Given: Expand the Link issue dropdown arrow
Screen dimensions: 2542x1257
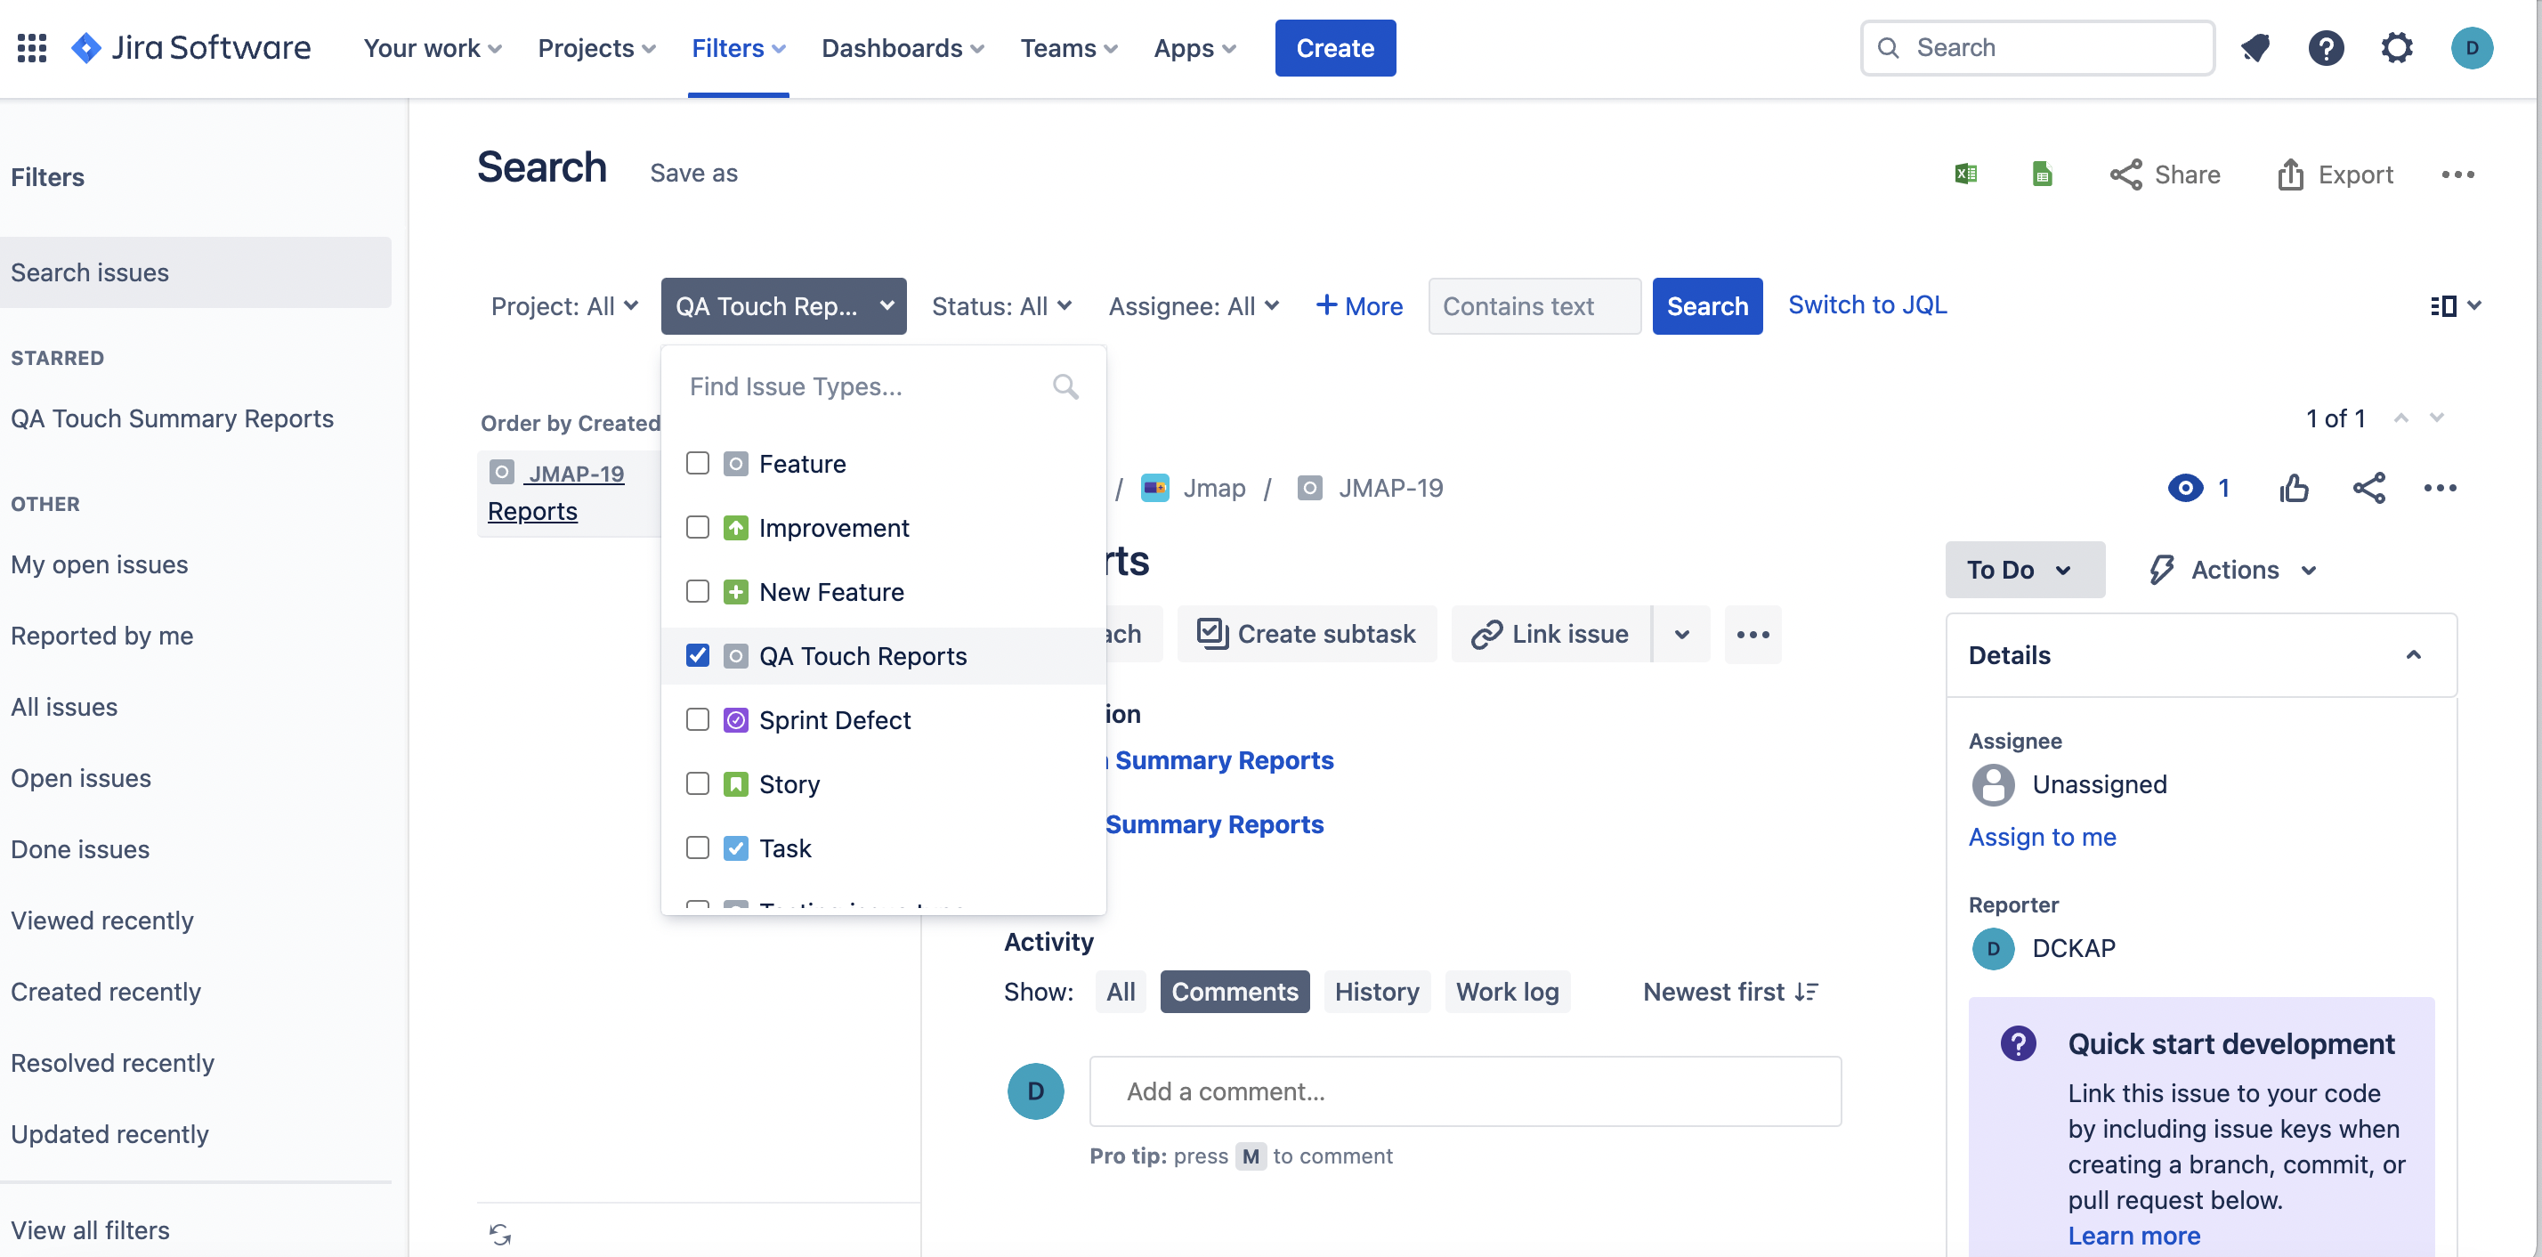Looking at the screenshot, I should (x=1681, y=634).
